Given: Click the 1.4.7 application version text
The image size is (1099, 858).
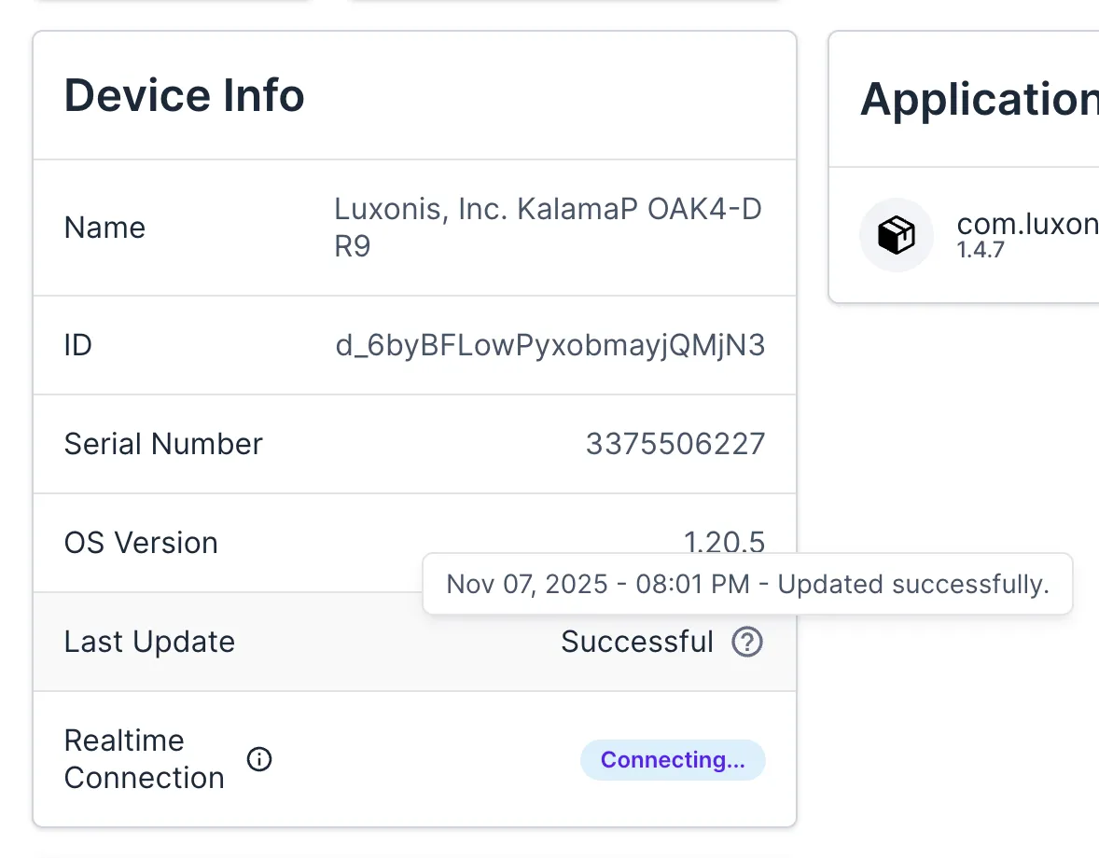Looking at the screenshot, I should click(x=980, y=250).
